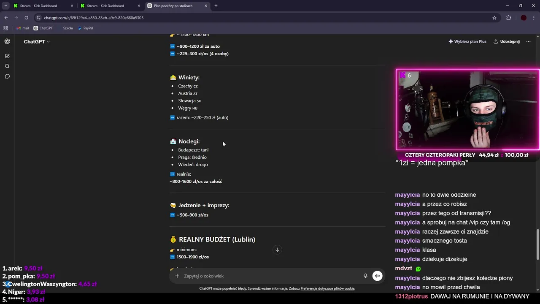Click username mdvzt in chat overlay
540x304 pixels.
click(x=403, y=269)
